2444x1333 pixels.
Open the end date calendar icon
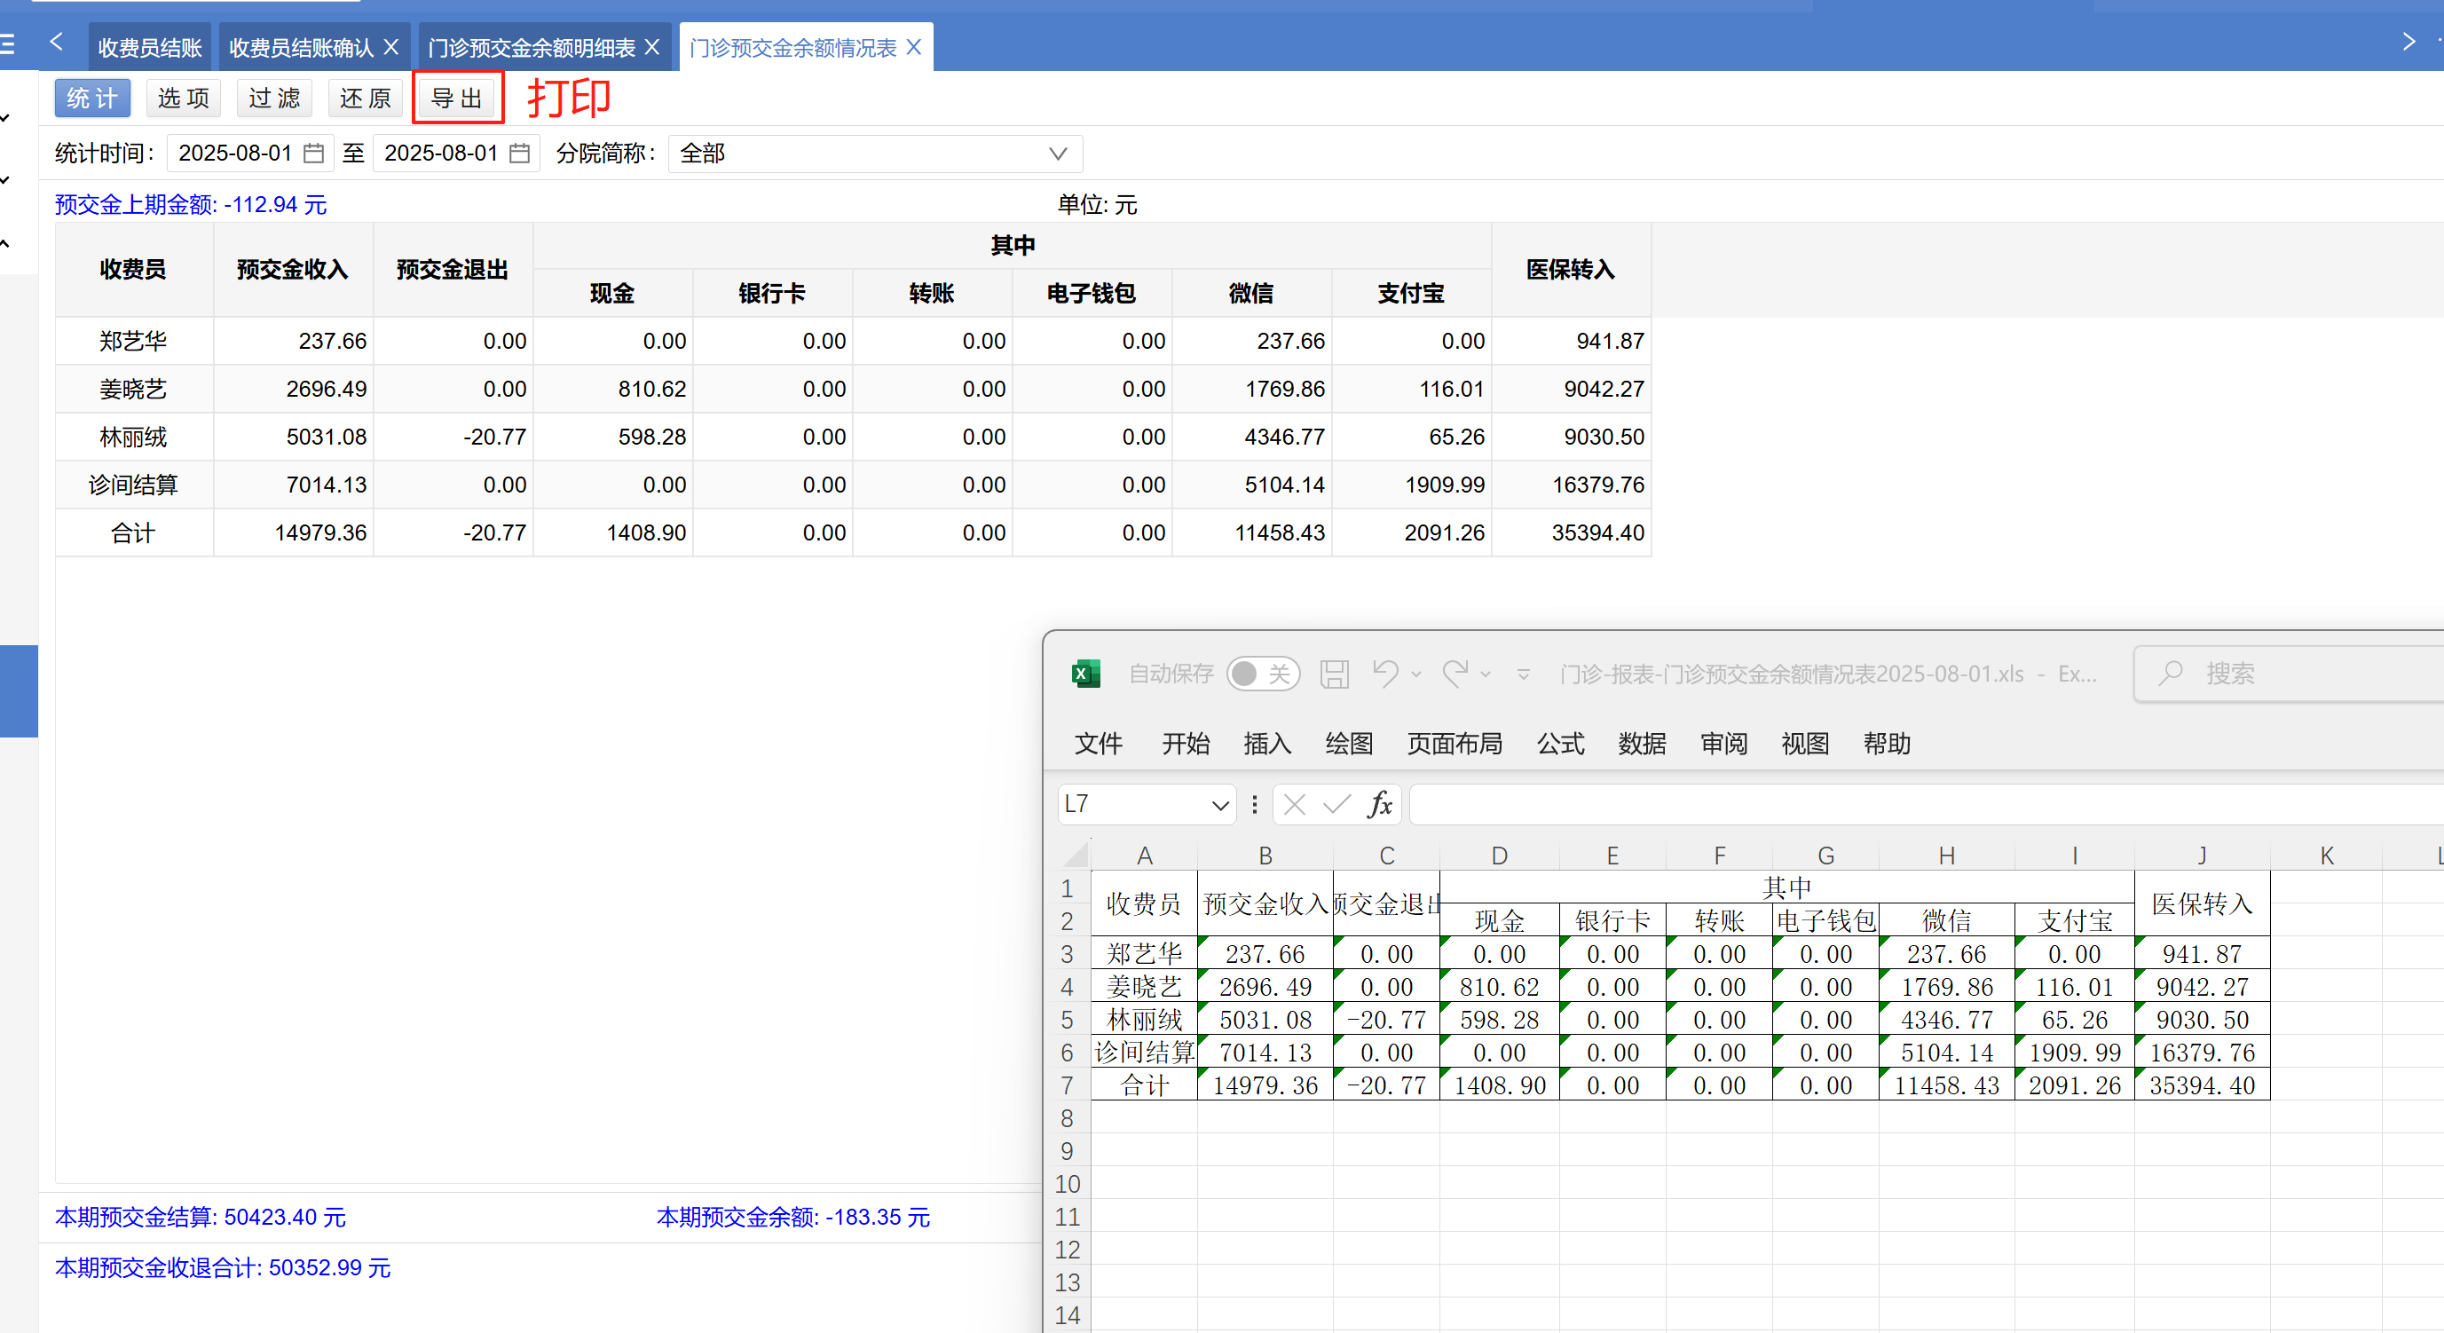520,153
